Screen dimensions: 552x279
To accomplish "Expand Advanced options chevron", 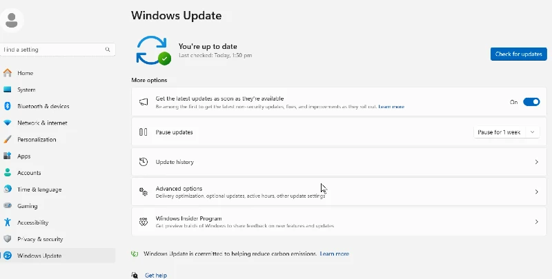I will point(537,192).
